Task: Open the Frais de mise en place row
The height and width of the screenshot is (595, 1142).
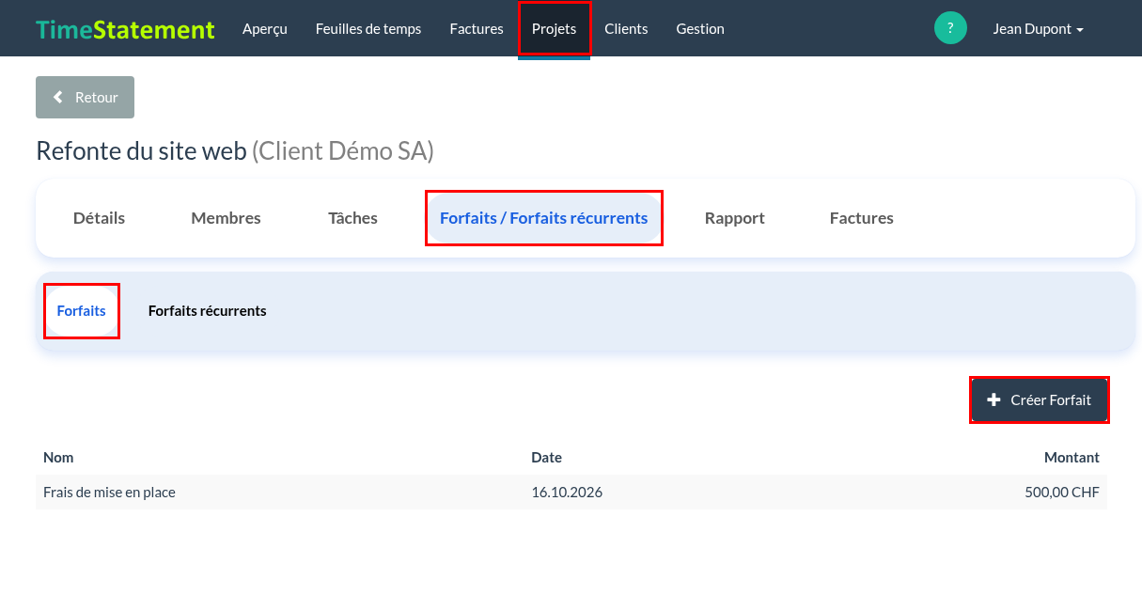Action: (x=571, y=492)
